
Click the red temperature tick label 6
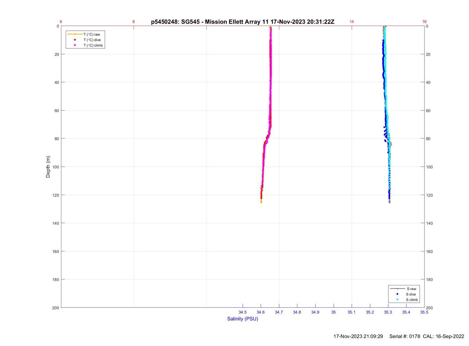(61, 22)
